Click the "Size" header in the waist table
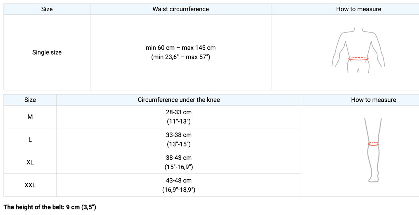This screenshot has height=215, width=419. 47,9
